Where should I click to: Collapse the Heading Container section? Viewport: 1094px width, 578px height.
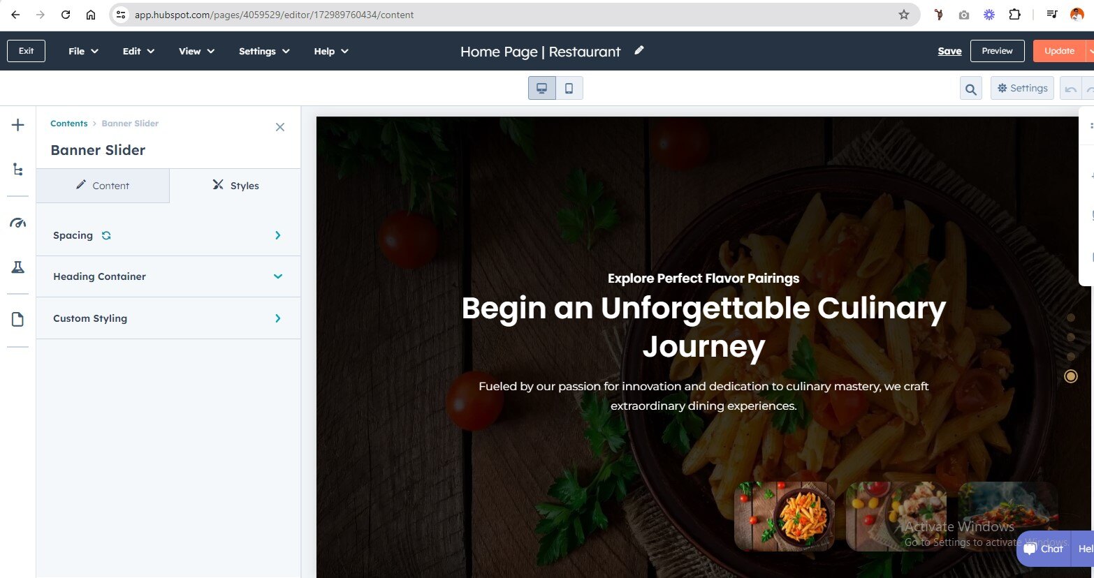pos(168,276)
